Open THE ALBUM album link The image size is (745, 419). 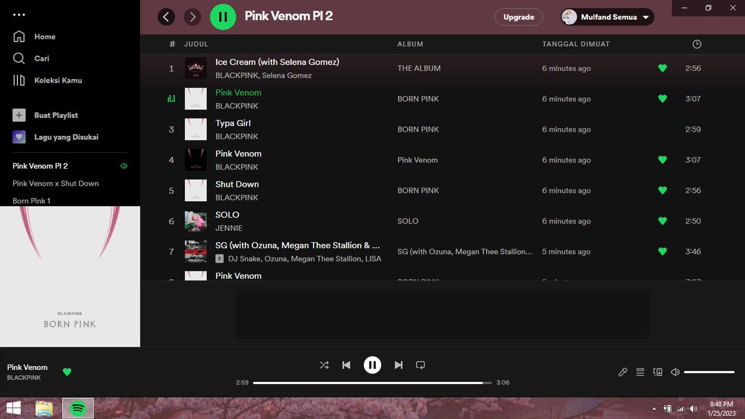(x=419, y=68)
